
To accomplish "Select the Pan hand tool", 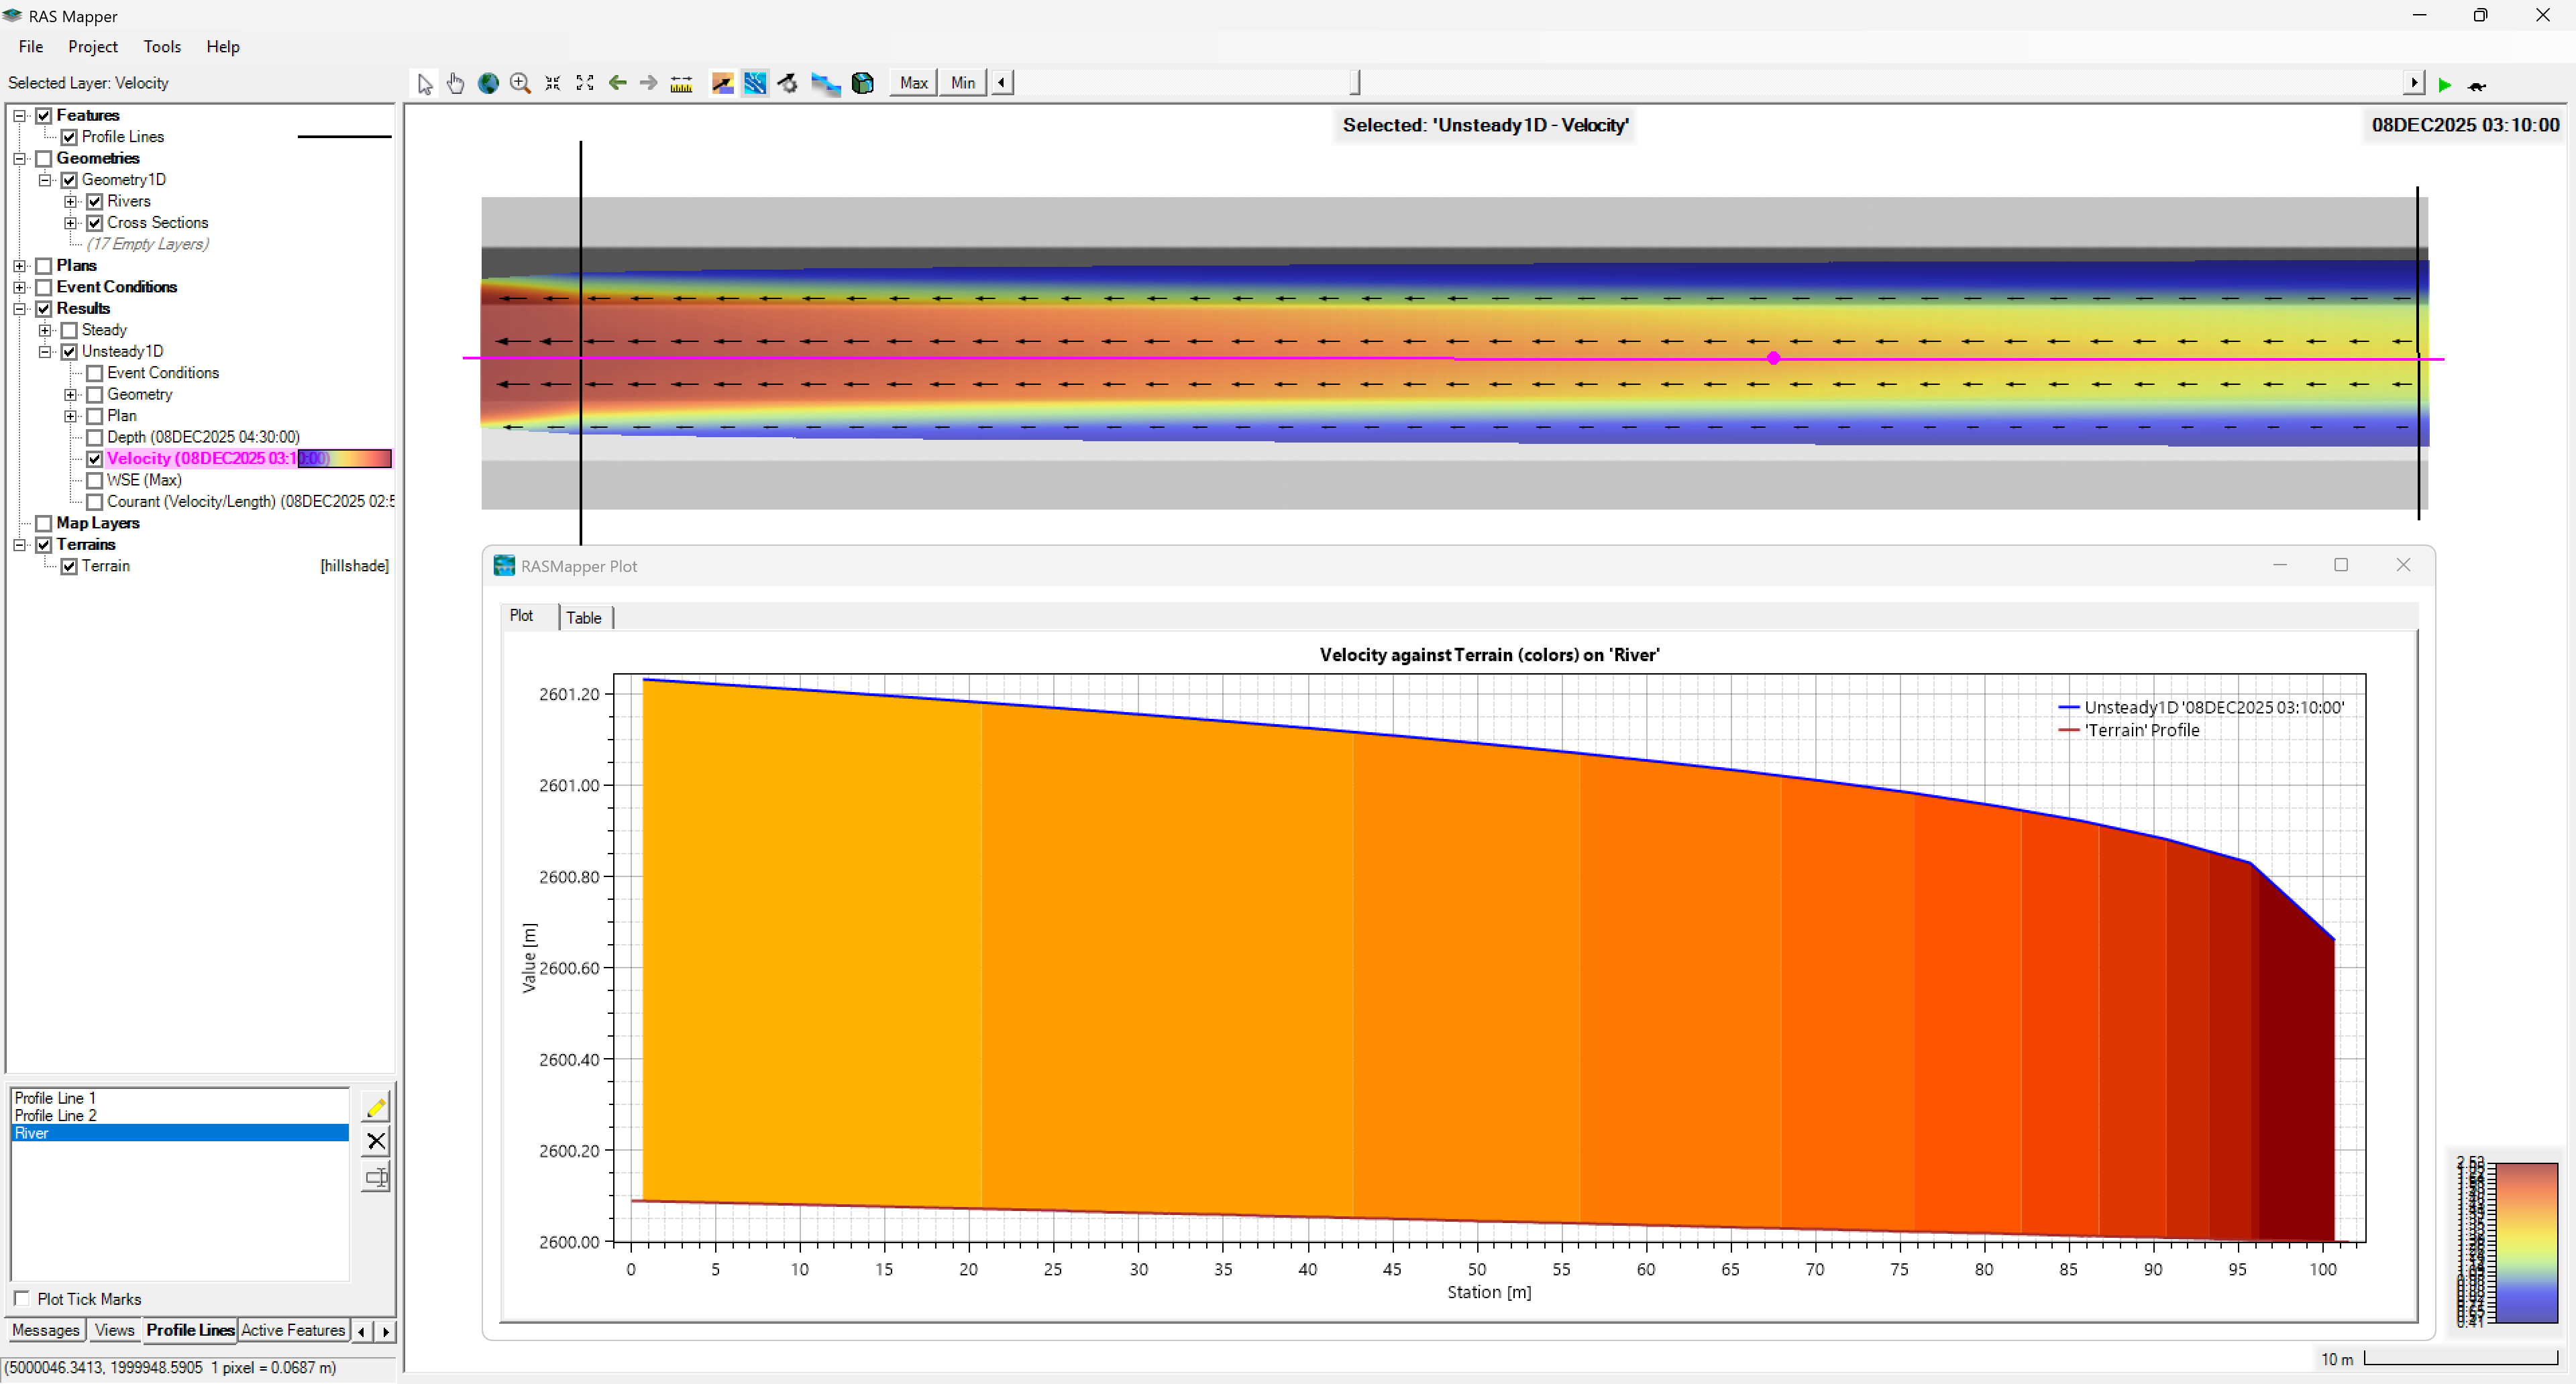I will 456,83.
